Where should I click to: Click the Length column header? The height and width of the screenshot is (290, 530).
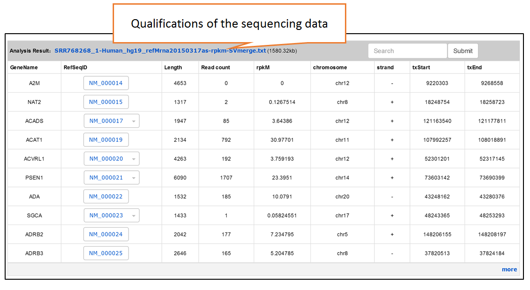pyautogui.click(x=173, y=67)
